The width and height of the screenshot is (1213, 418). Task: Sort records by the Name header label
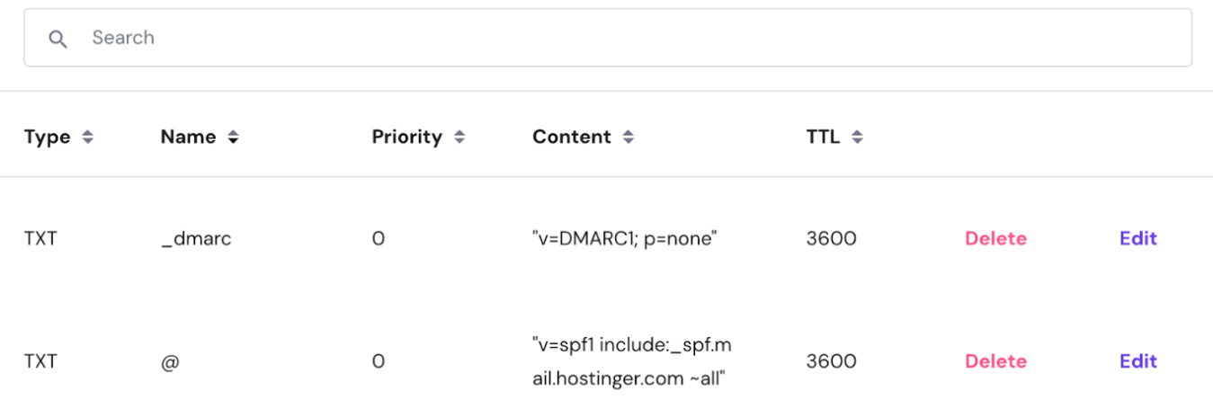tap(188, 138)
